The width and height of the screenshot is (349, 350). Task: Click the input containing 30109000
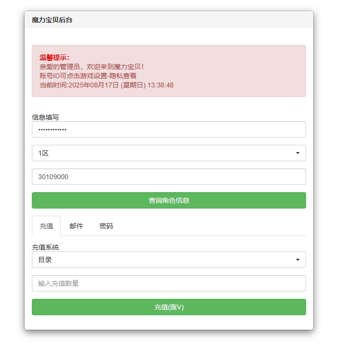click(x=168, y=177)
